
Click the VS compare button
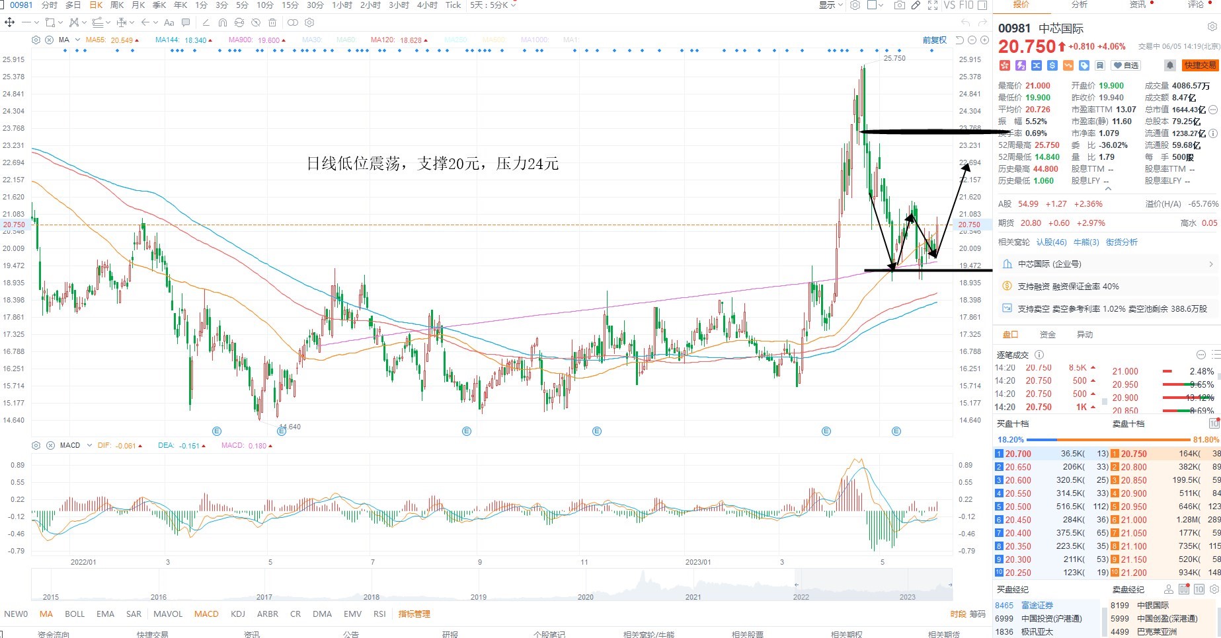[950, 5]
